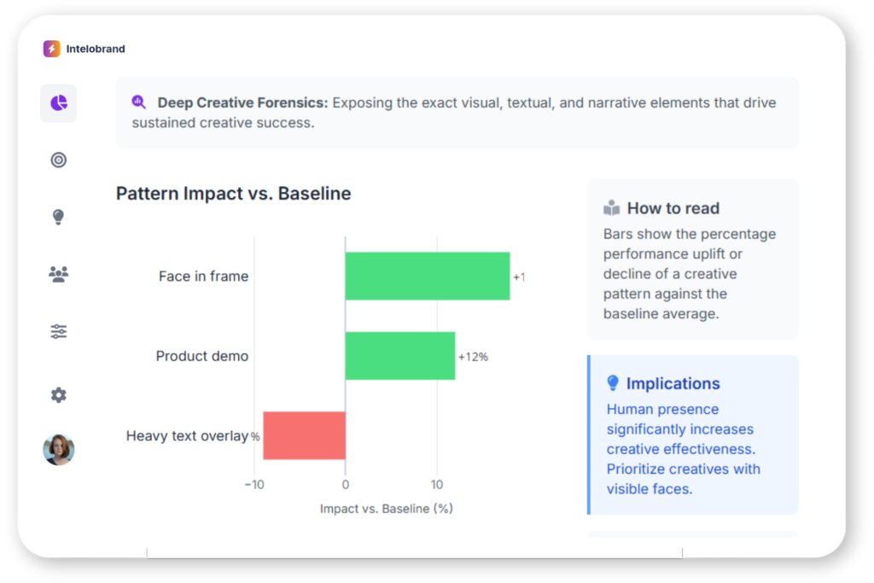Select the How to read card
The width and height of the screenshot is (874, 583).
(x=692, y=259)
